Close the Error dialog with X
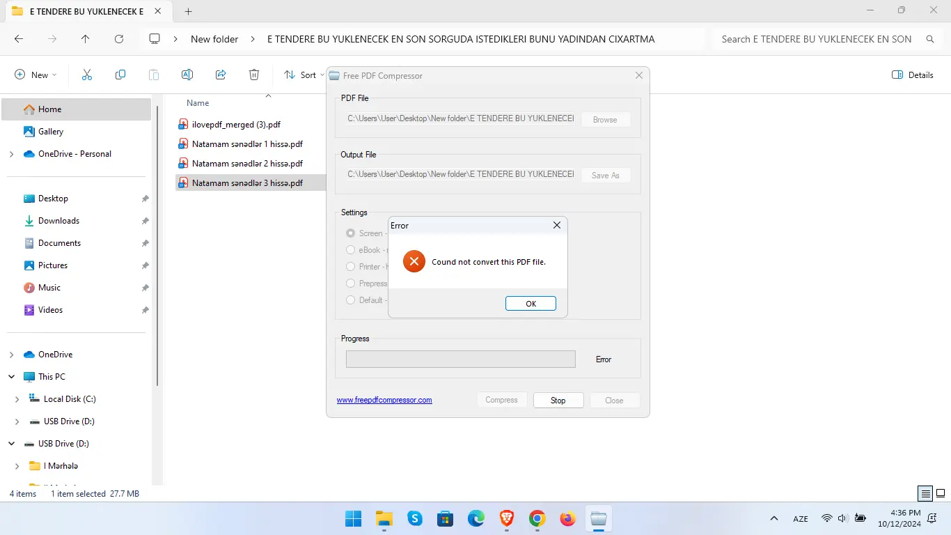This screenshot has width=951, height=535. click(x=556, y=225)
